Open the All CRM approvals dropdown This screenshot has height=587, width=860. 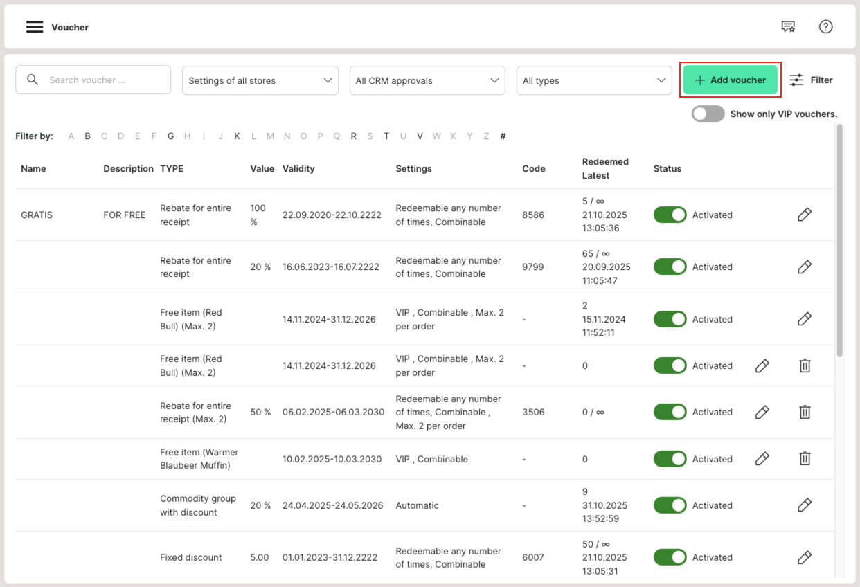[427, 80]
